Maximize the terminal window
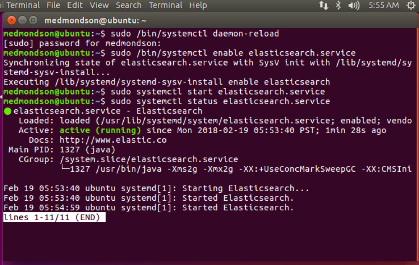Viewport: 419px width, 265px height. 33,21
